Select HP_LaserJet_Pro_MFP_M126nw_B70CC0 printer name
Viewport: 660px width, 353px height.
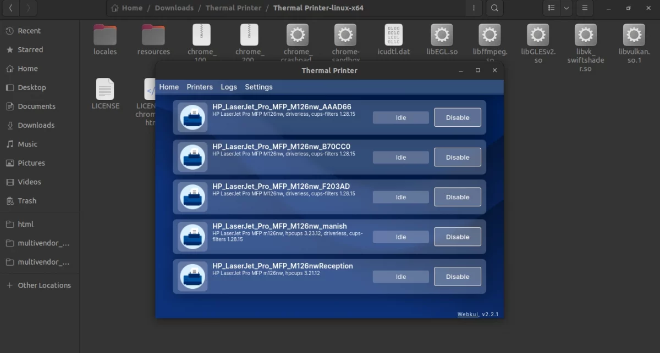(x=281, y=147)
